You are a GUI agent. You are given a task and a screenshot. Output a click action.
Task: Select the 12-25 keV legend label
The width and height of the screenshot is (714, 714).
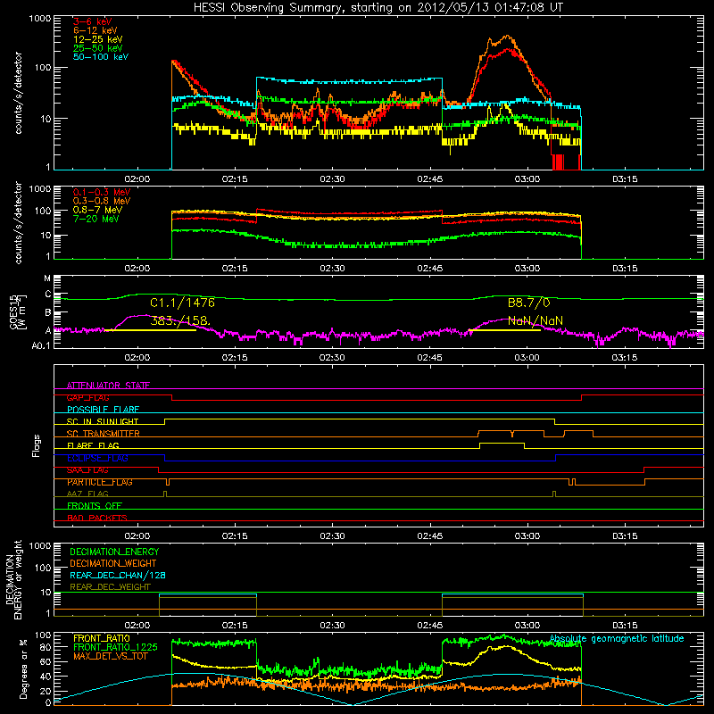pyautogui.click(x=97, y=39)
